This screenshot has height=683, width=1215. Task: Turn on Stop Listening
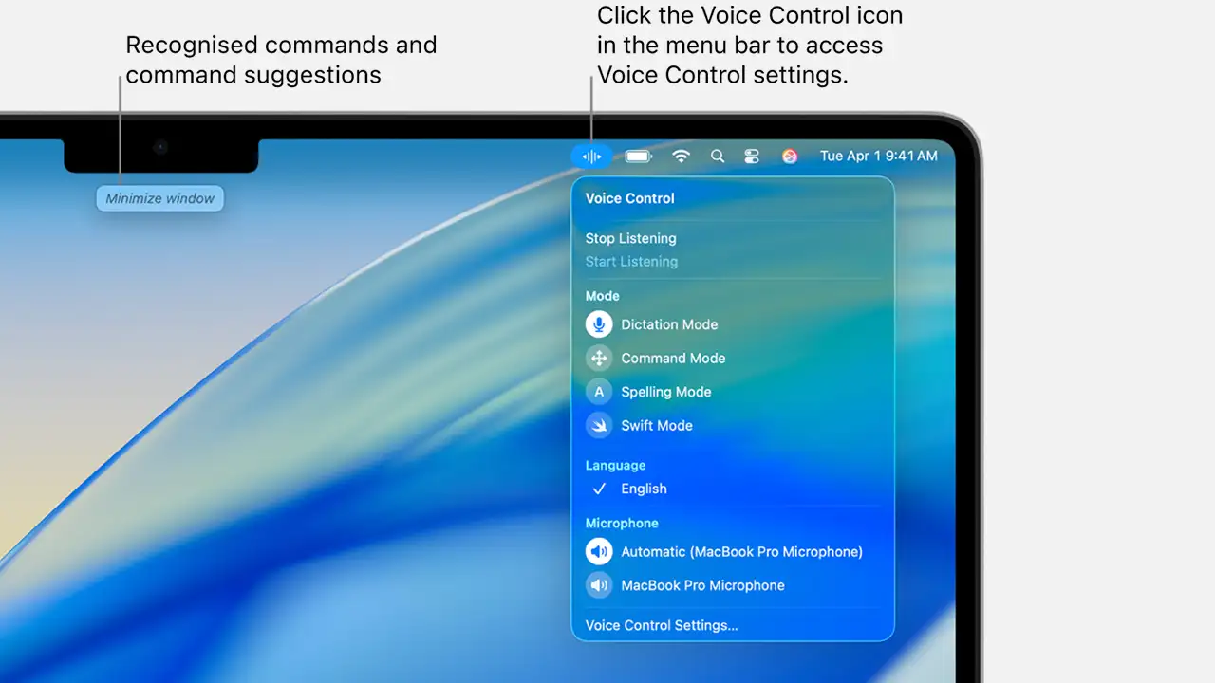pos(630,238)
